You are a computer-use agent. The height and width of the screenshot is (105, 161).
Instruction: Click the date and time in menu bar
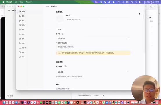pyautogui.click(x=151, y=2)
